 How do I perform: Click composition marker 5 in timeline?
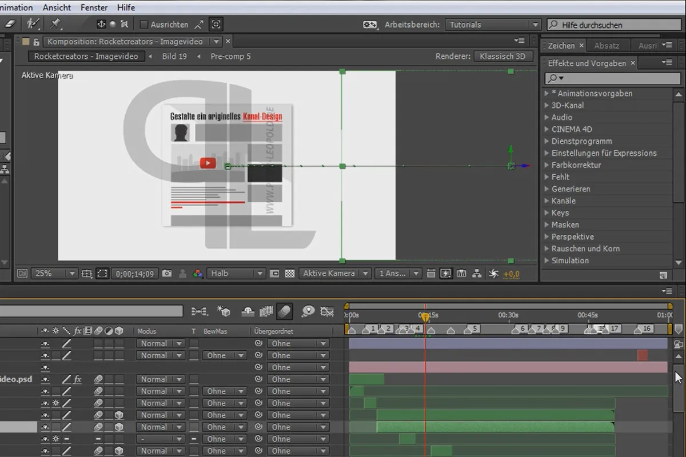(x=472, y=329)
